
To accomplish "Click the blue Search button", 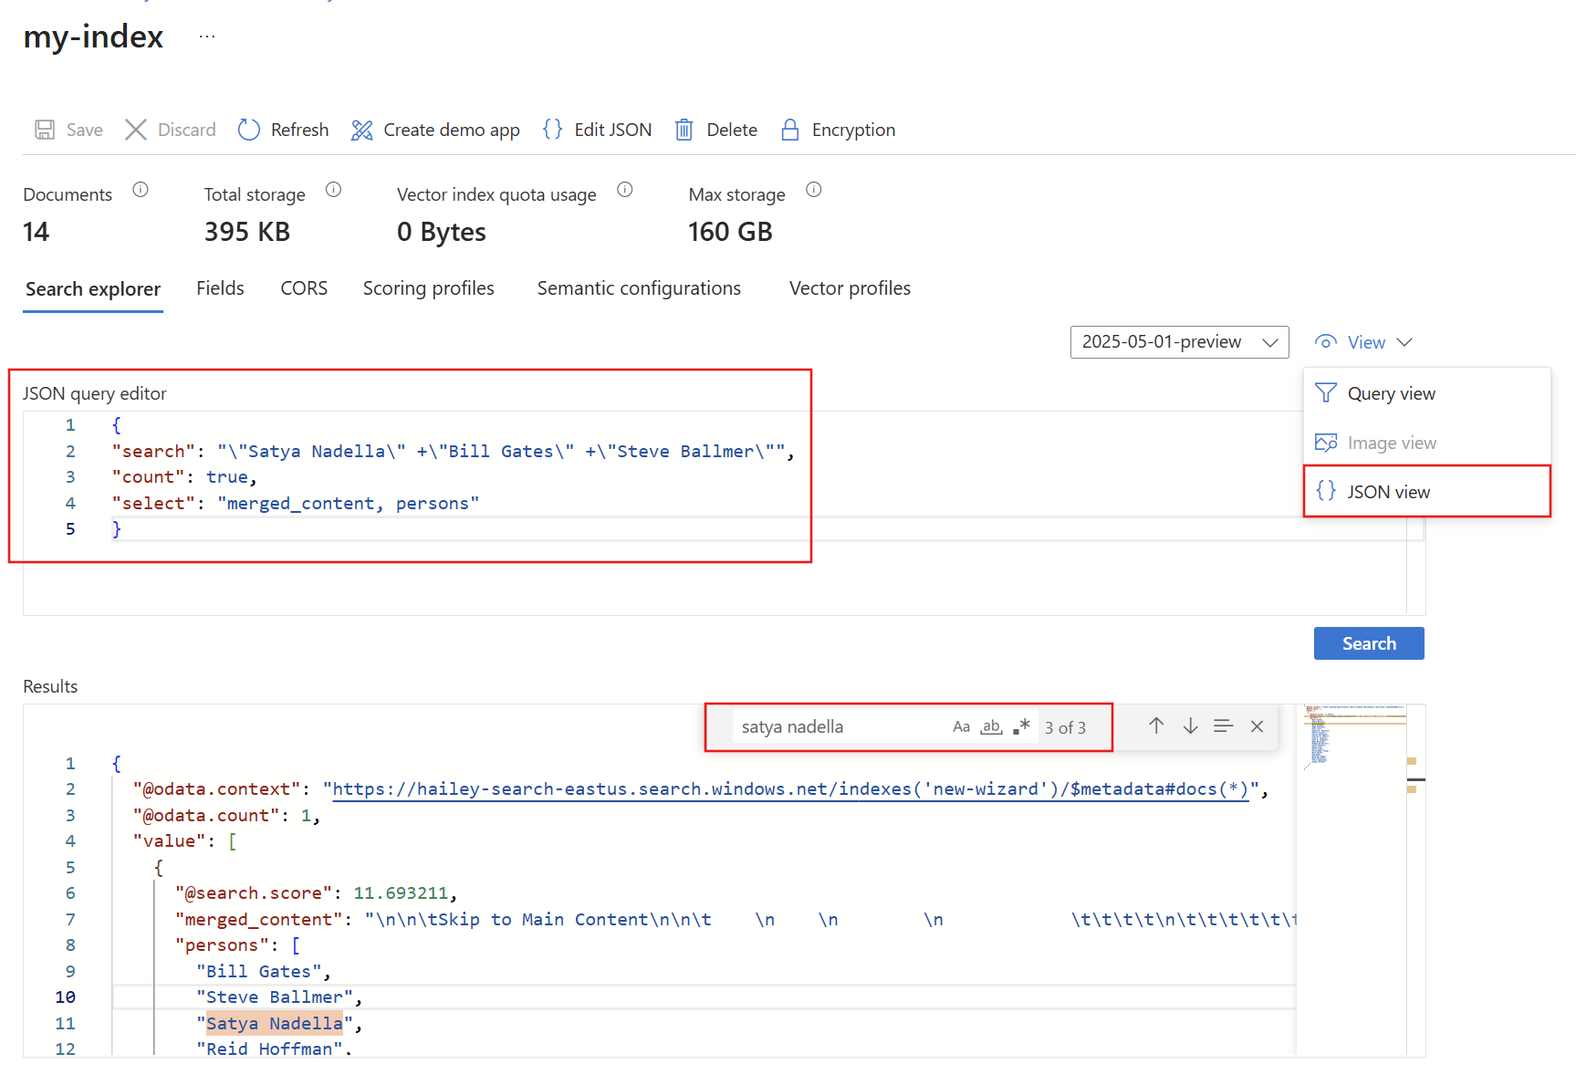I will [x=1368, y=643].
